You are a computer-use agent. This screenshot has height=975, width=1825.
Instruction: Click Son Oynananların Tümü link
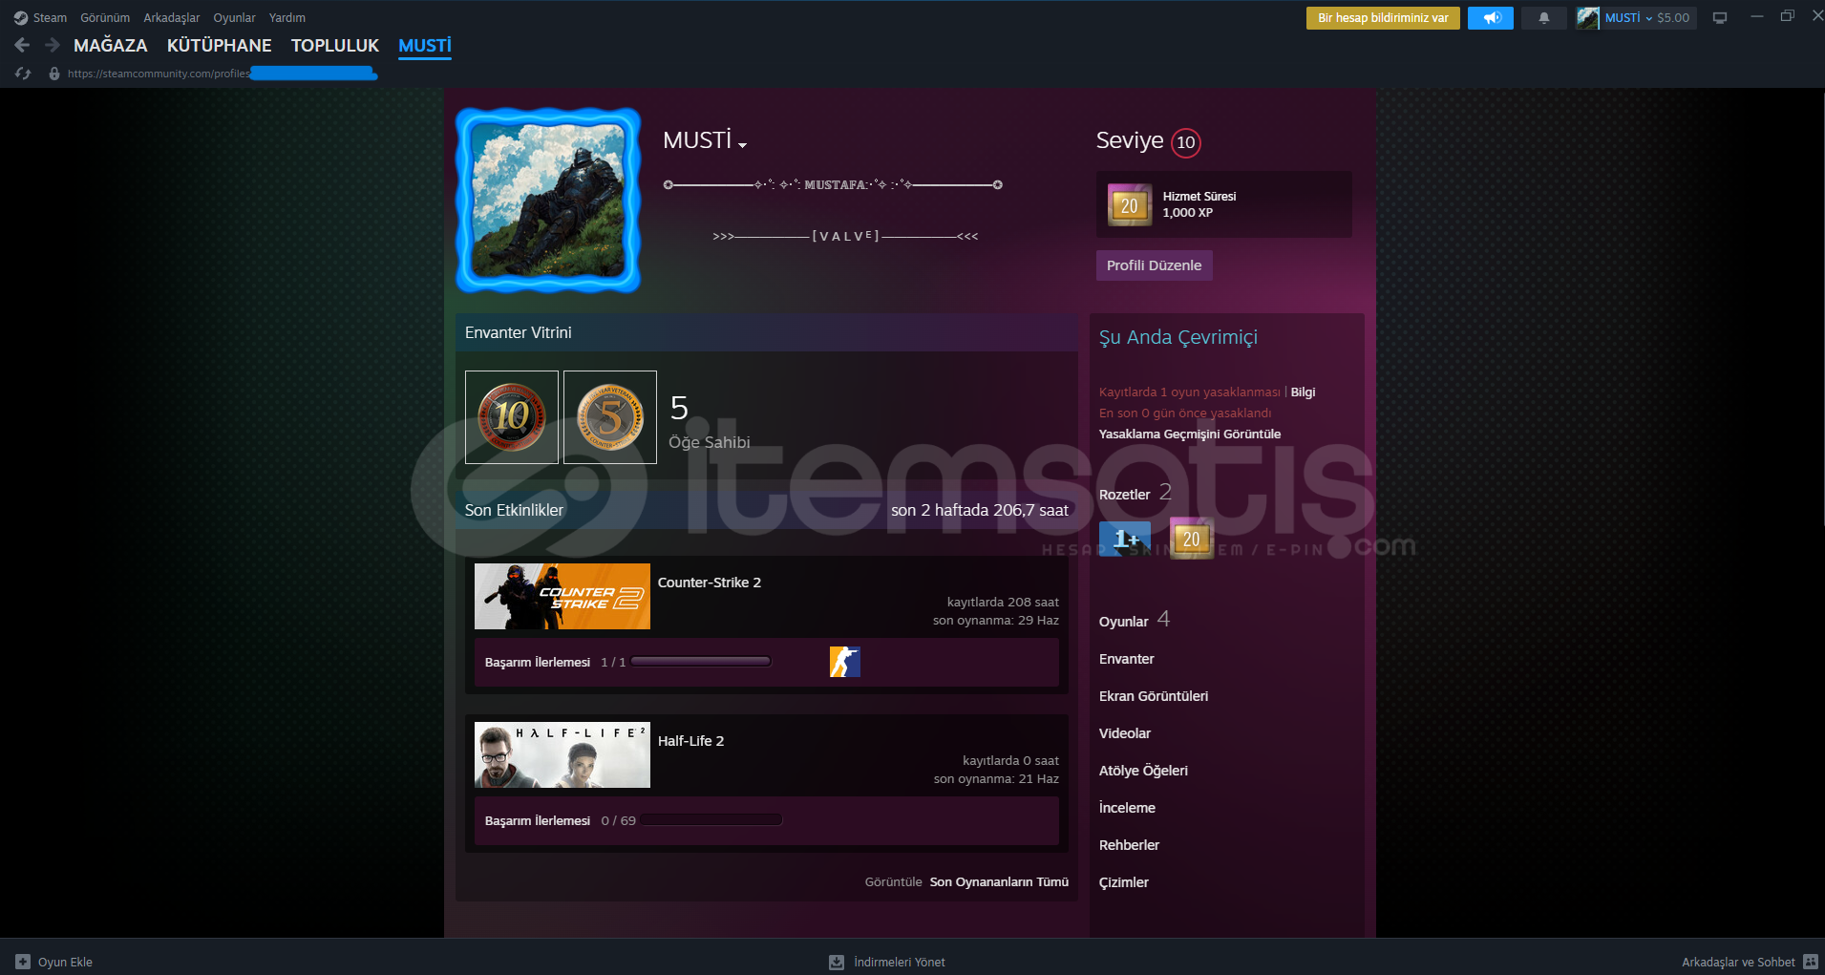(999, 882)
